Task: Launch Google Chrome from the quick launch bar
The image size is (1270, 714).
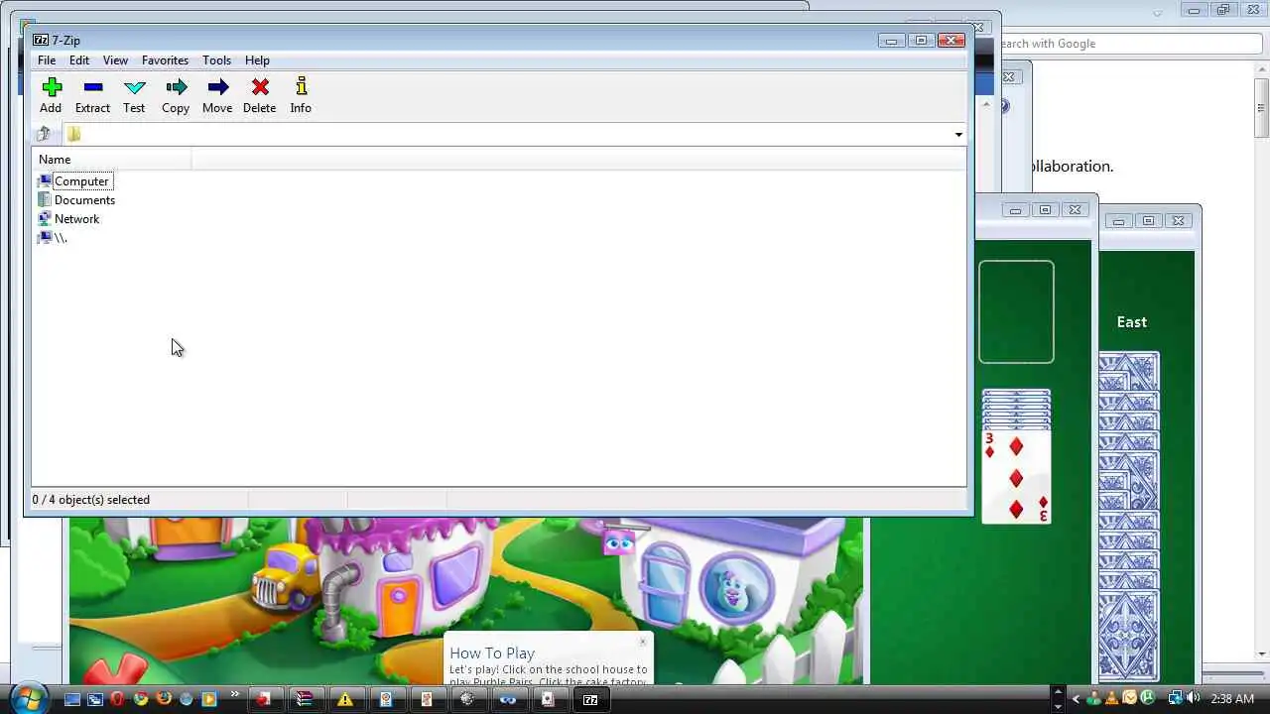Action: coord(141,699)
